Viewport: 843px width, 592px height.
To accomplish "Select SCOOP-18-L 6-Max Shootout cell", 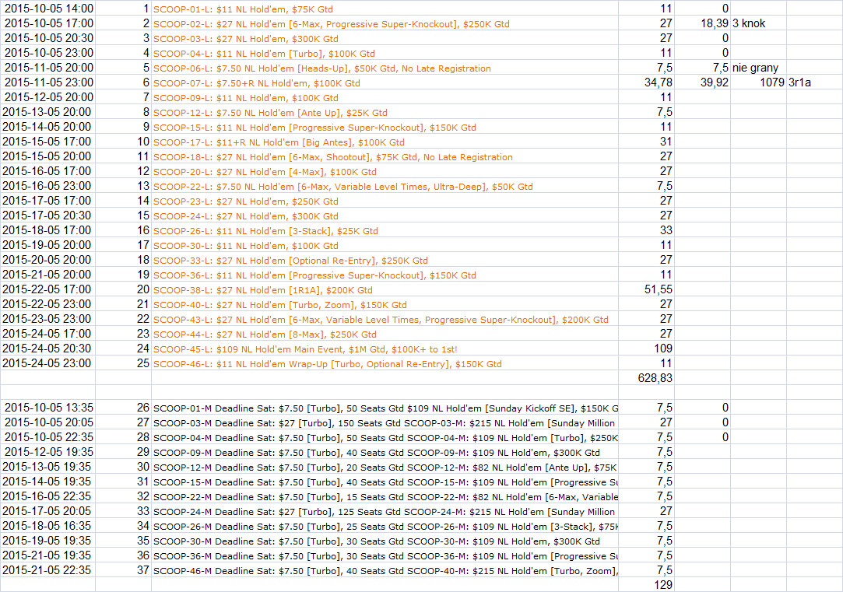I will [x=385, y=156].
